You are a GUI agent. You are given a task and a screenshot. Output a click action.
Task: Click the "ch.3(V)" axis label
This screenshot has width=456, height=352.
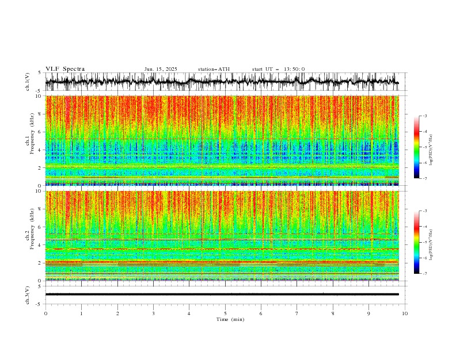tap(28, 295)
